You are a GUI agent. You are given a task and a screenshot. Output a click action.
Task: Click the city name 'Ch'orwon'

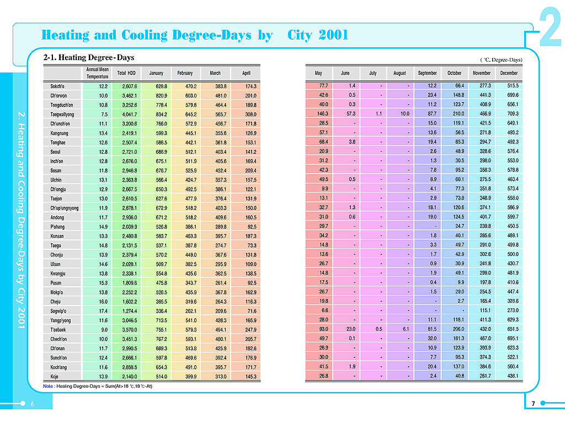click(x=58, y=96)
